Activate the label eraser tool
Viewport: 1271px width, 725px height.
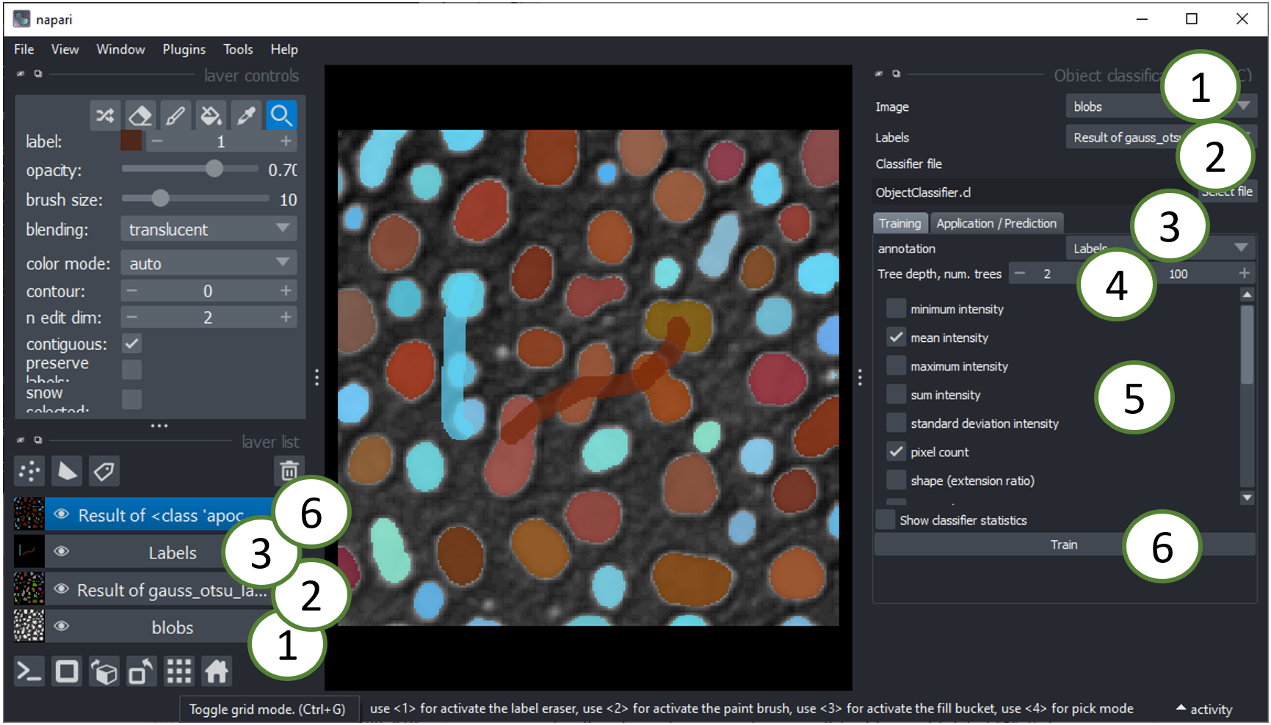tap(141, 115)
